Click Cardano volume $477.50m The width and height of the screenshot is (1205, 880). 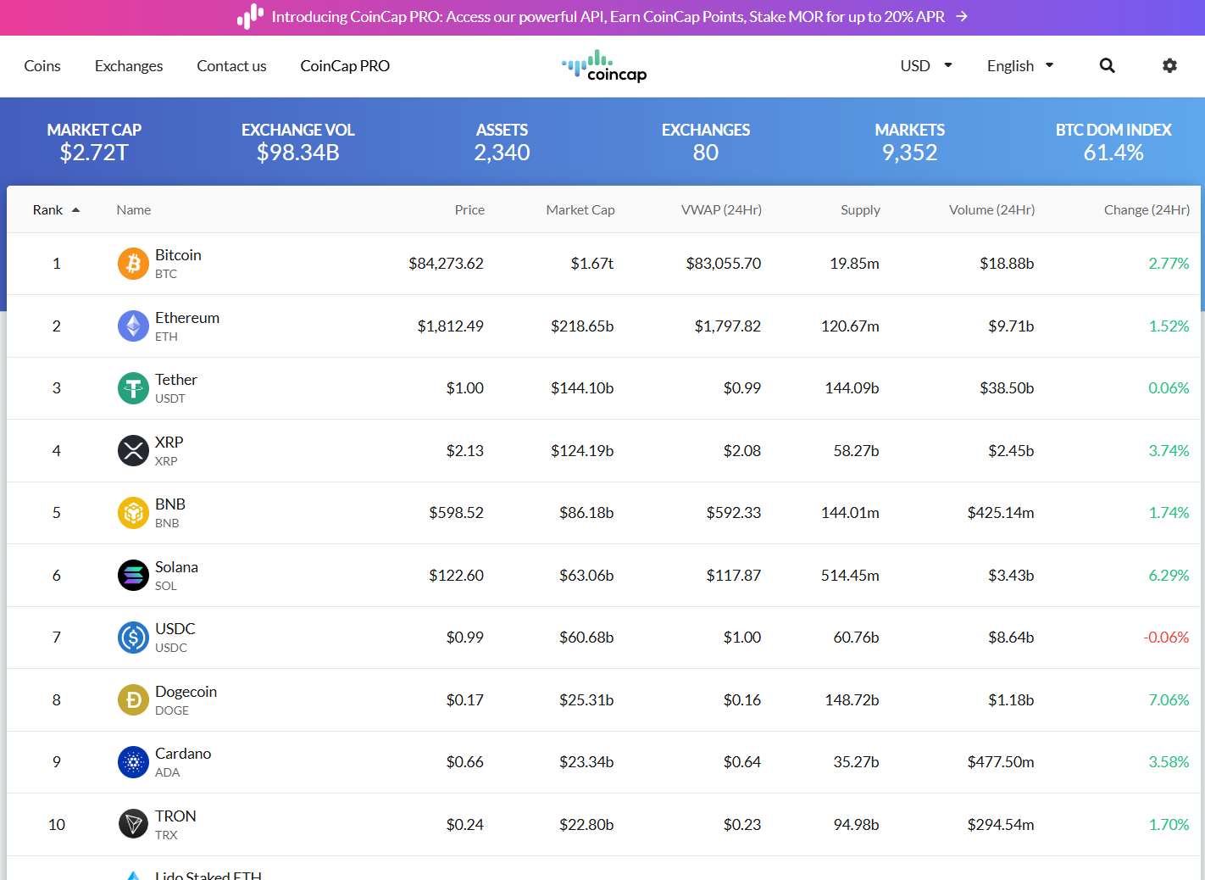[x=1001, y=762]
